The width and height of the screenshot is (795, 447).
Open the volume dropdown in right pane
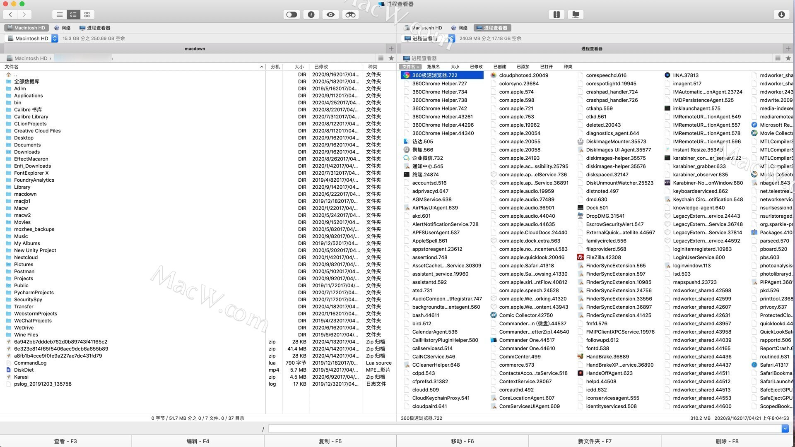428,38
